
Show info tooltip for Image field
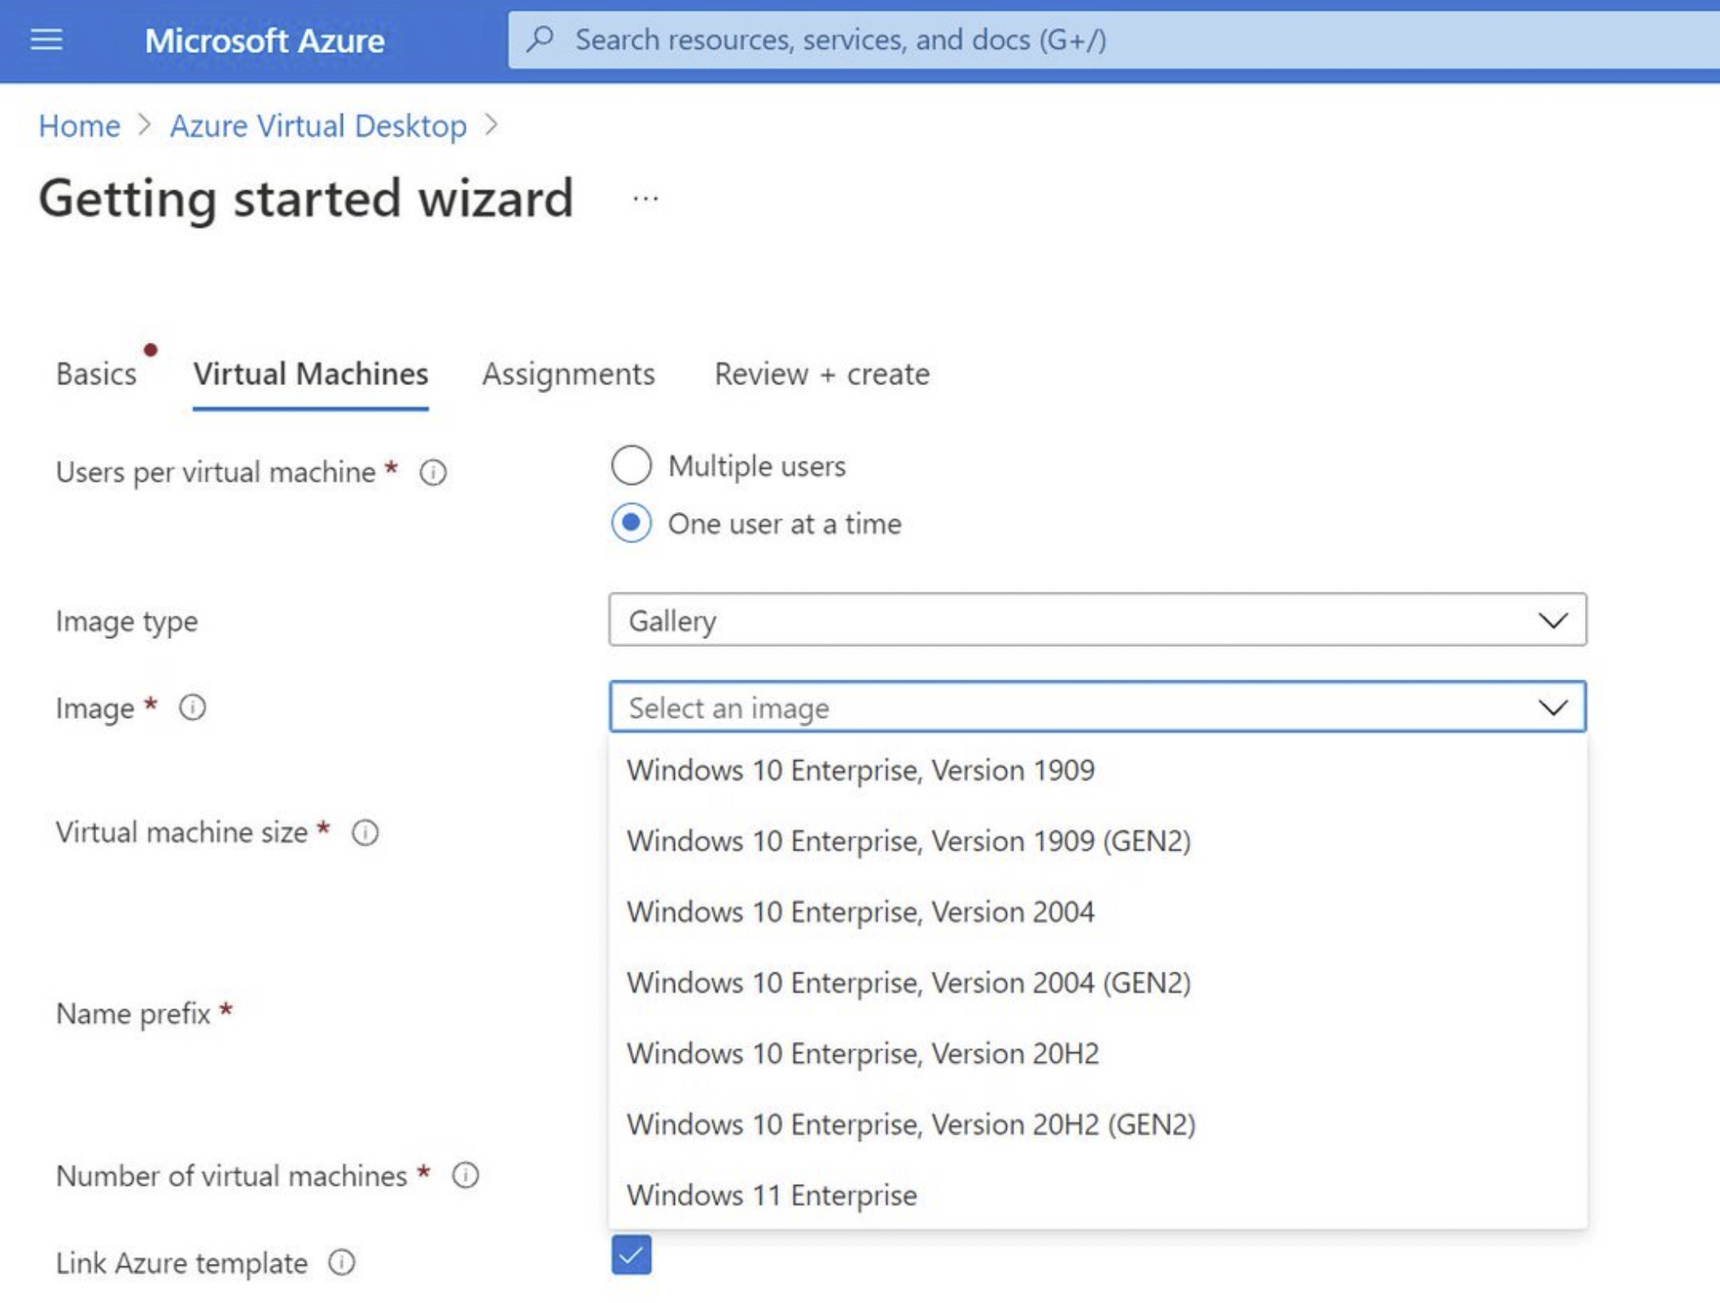[x=193, y=707]
